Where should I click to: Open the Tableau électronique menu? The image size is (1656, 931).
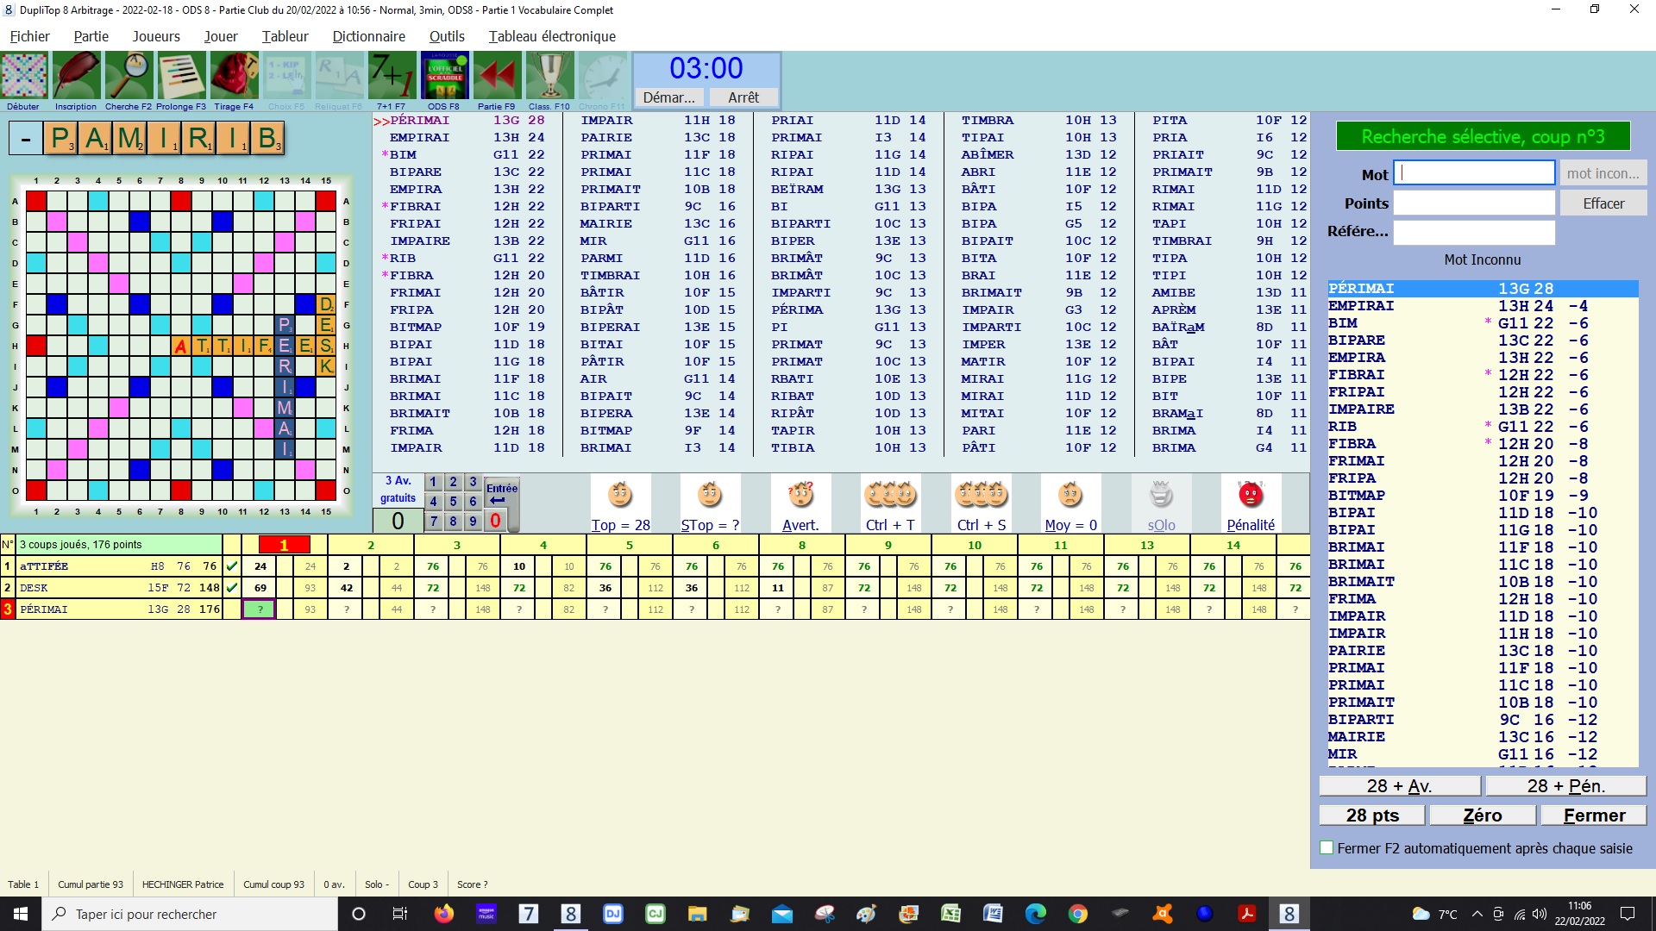pyautogui.click(x=552, y=36)
